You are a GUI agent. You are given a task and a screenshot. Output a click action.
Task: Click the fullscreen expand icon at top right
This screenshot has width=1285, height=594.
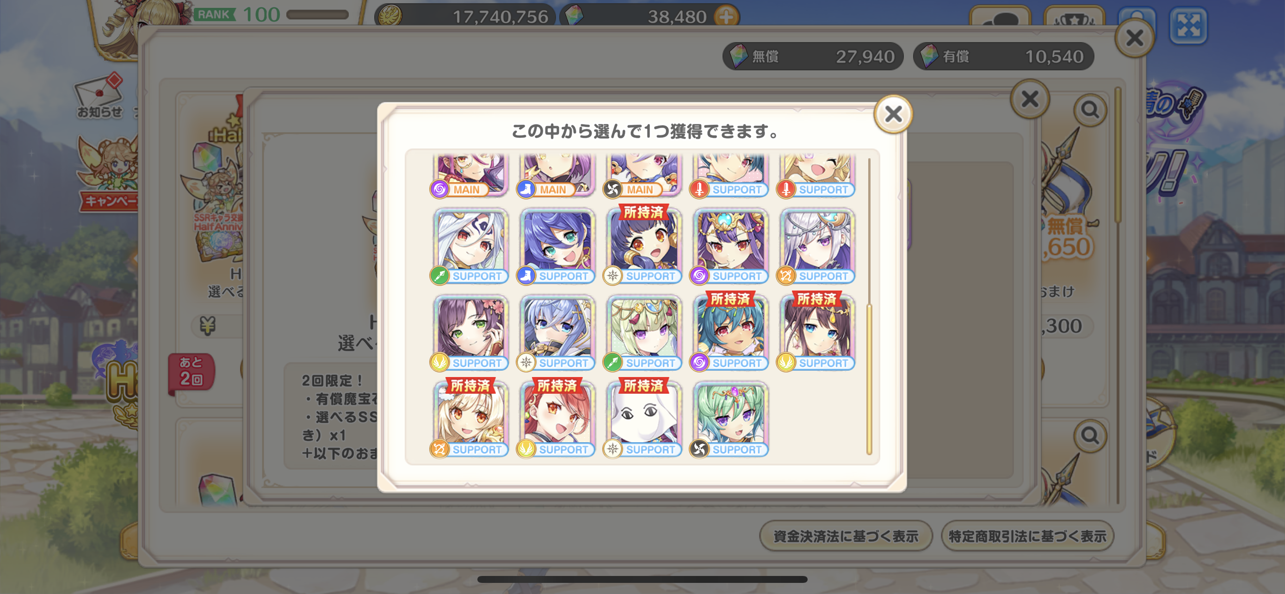click(1188, 25)
